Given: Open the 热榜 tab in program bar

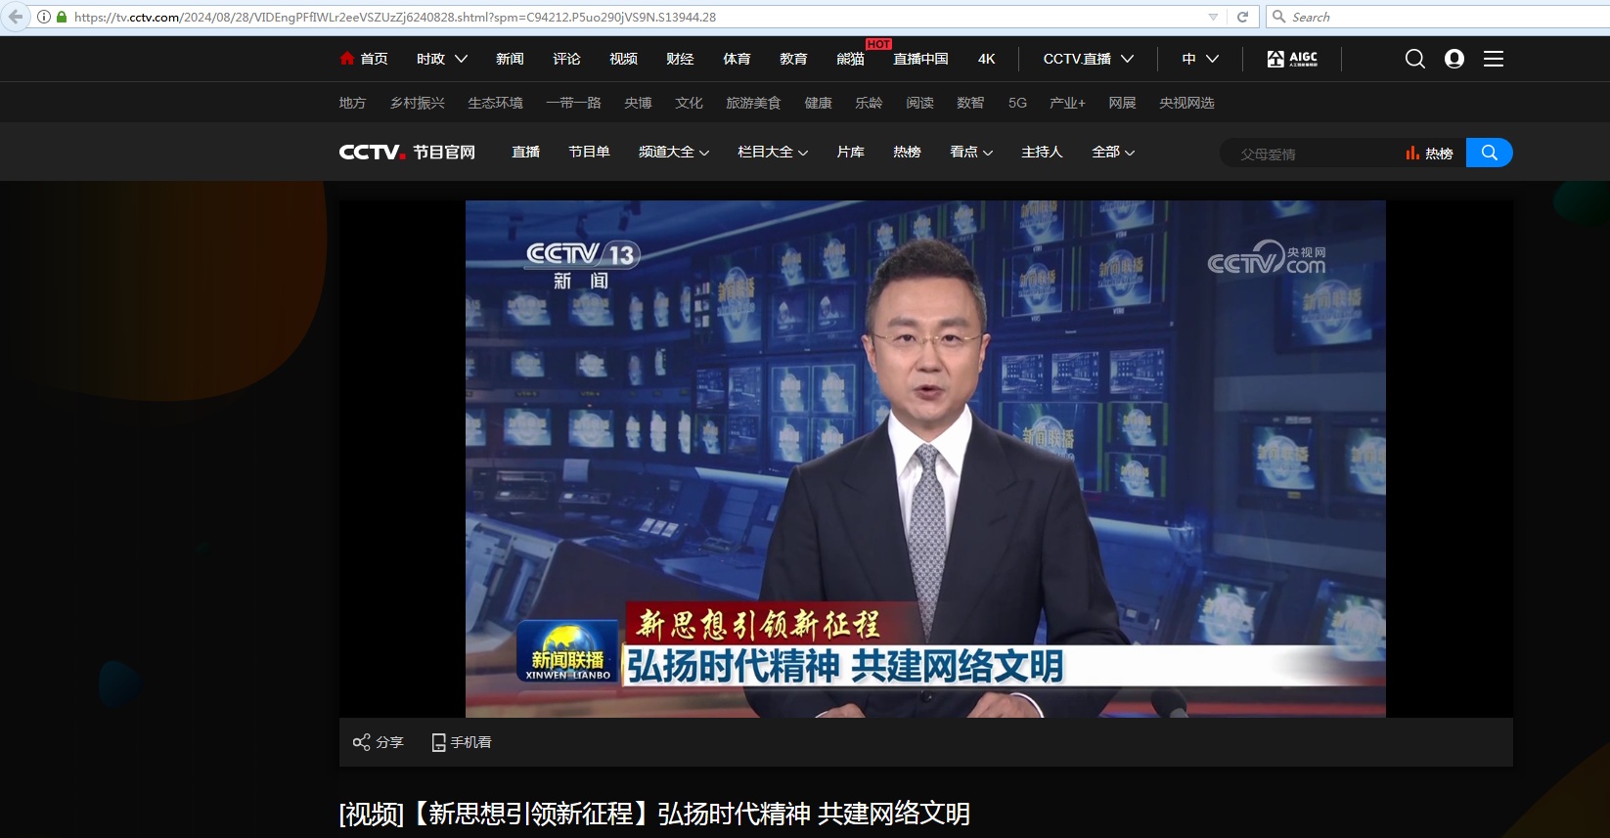Looking at the screenshot, I should click(907, 152).
